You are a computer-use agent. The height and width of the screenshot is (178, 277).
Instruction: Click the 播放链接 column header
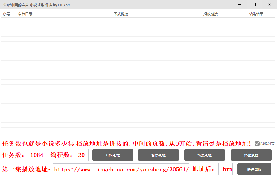coord(210,13)
